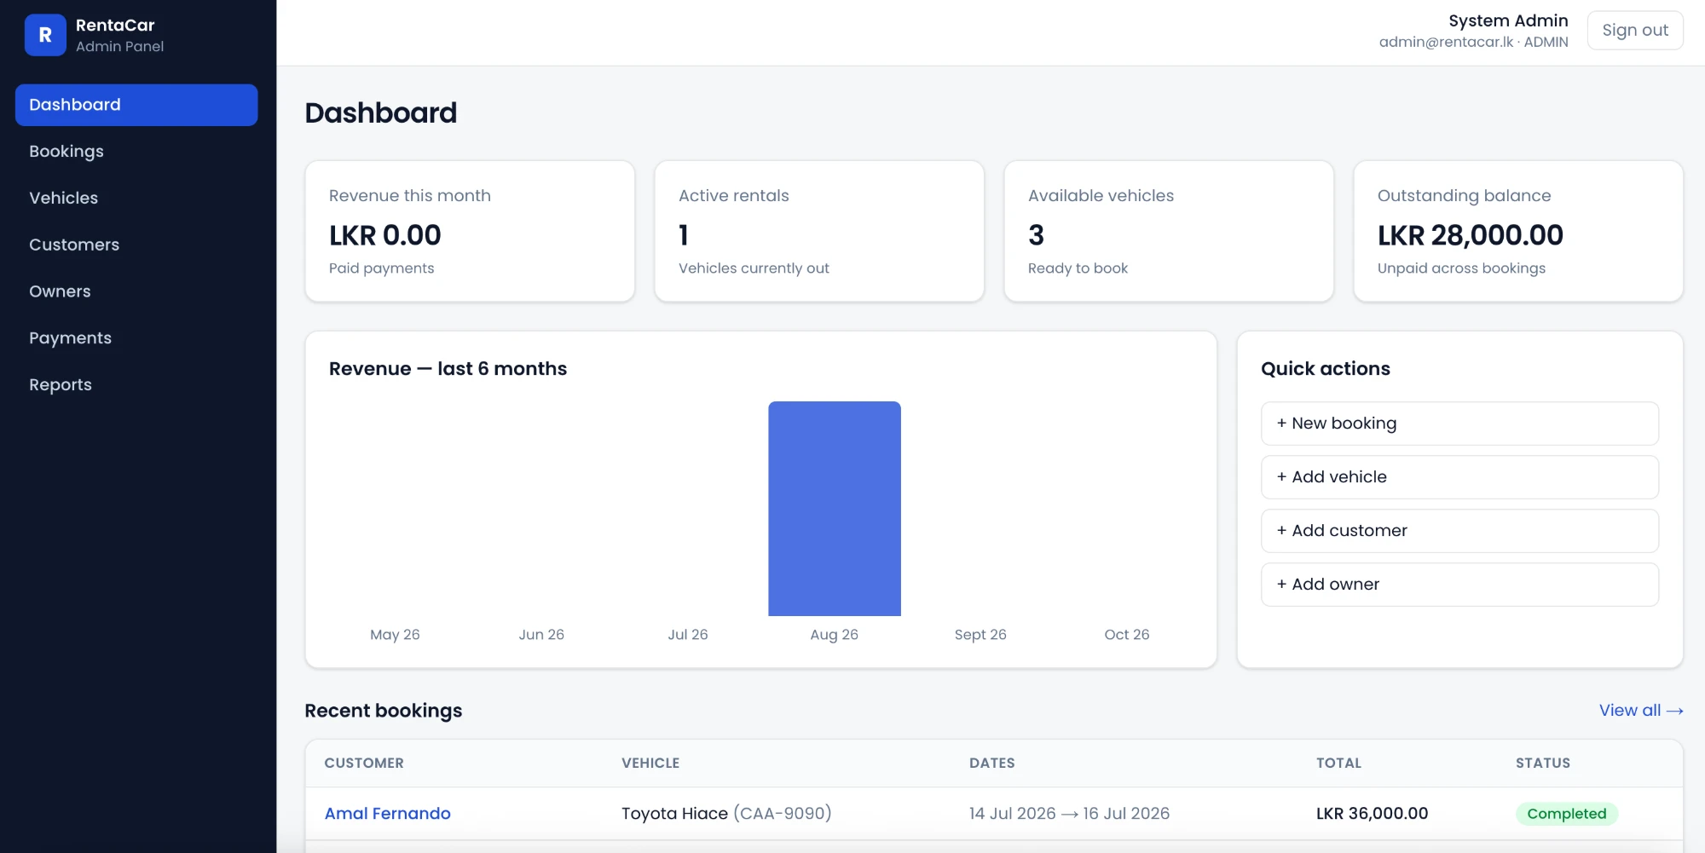Click the 14 Jul 2026 dates cell
The height and width of the screenshot is (853, 1705).
tap(1069, 814)
